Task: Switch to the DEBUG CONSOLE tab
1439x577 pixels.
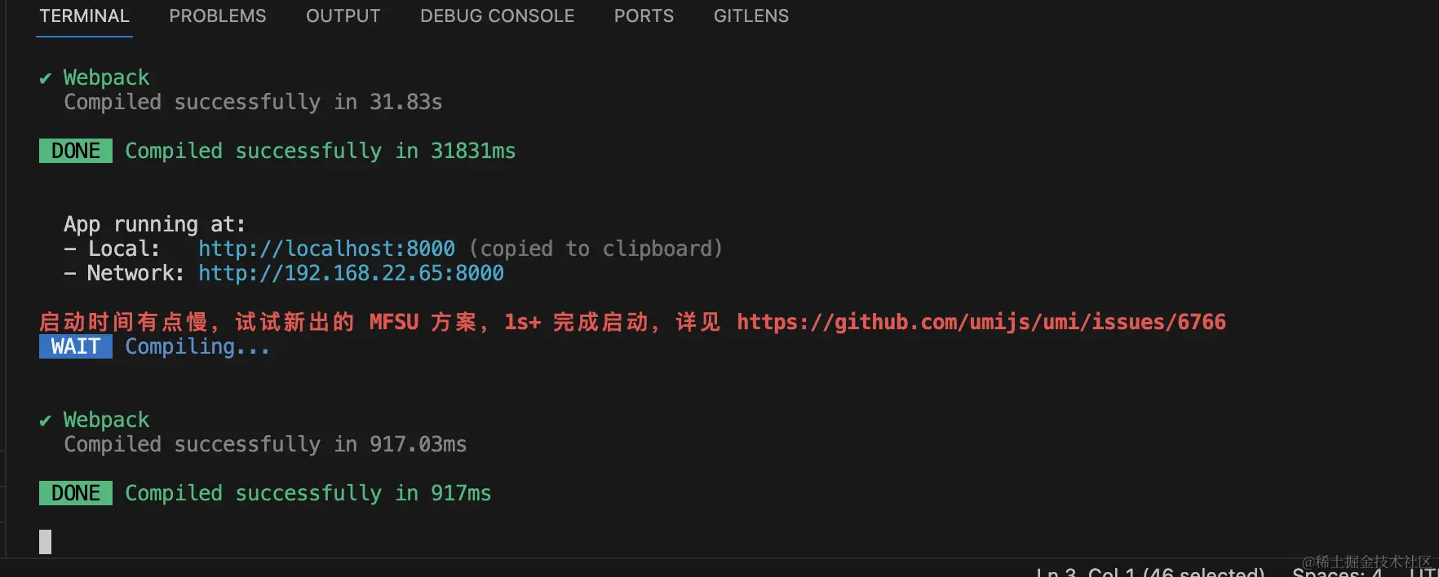Action: tap(497, 15)
